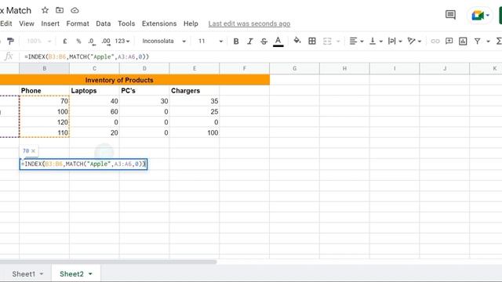Select the 'Inventory of Products' title cell
This screenshot has width=502, height=282.
click(x=135, y=80)
